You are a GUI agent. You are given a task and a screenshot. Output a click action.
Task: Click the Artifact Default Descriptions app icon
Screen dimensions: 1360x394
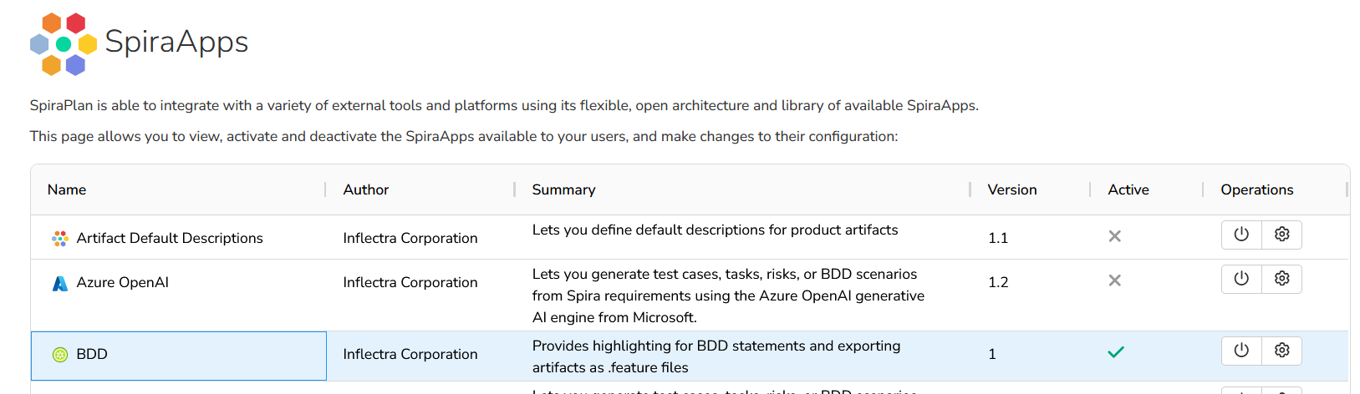pyautogui.click(x=60, y=239)
